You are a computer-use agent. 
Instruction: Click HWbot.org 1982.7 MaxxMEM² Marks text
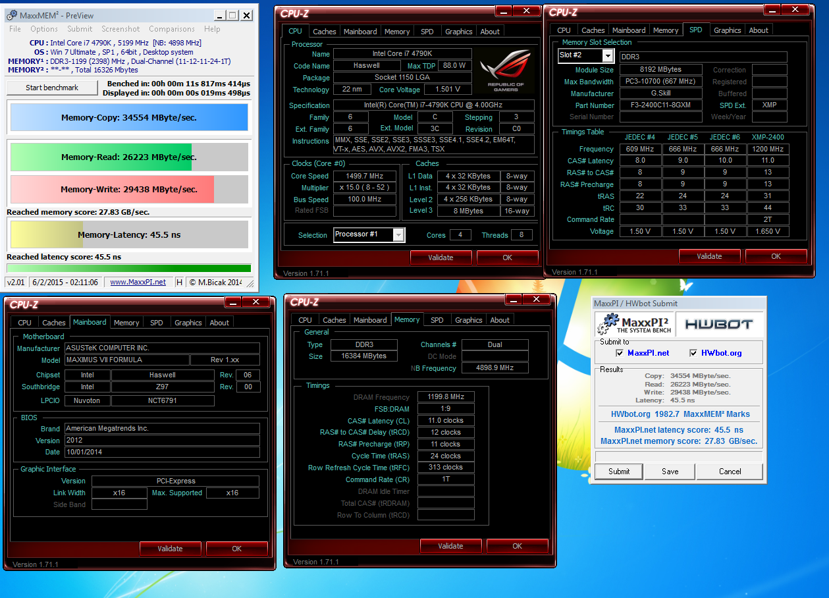tap(680, 414)
